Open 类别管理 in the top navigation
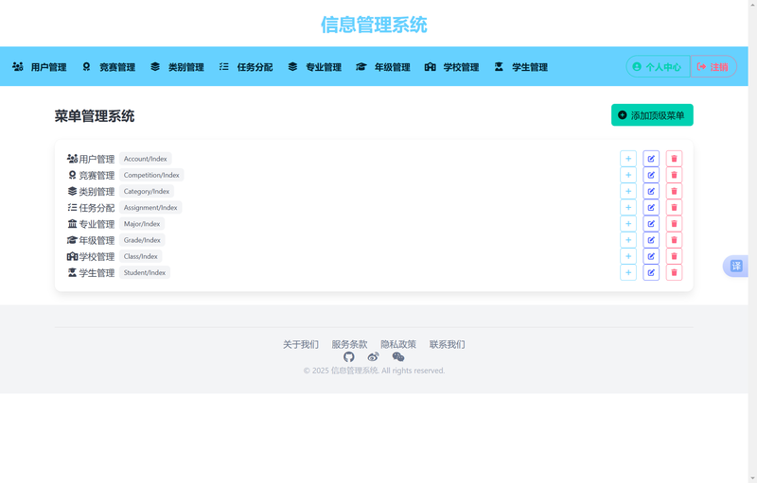757x483 pixels. pos(177,67)
